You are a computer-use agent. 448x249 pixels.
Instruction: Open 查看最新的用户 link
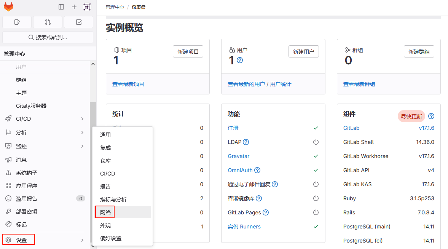point(246,85)
